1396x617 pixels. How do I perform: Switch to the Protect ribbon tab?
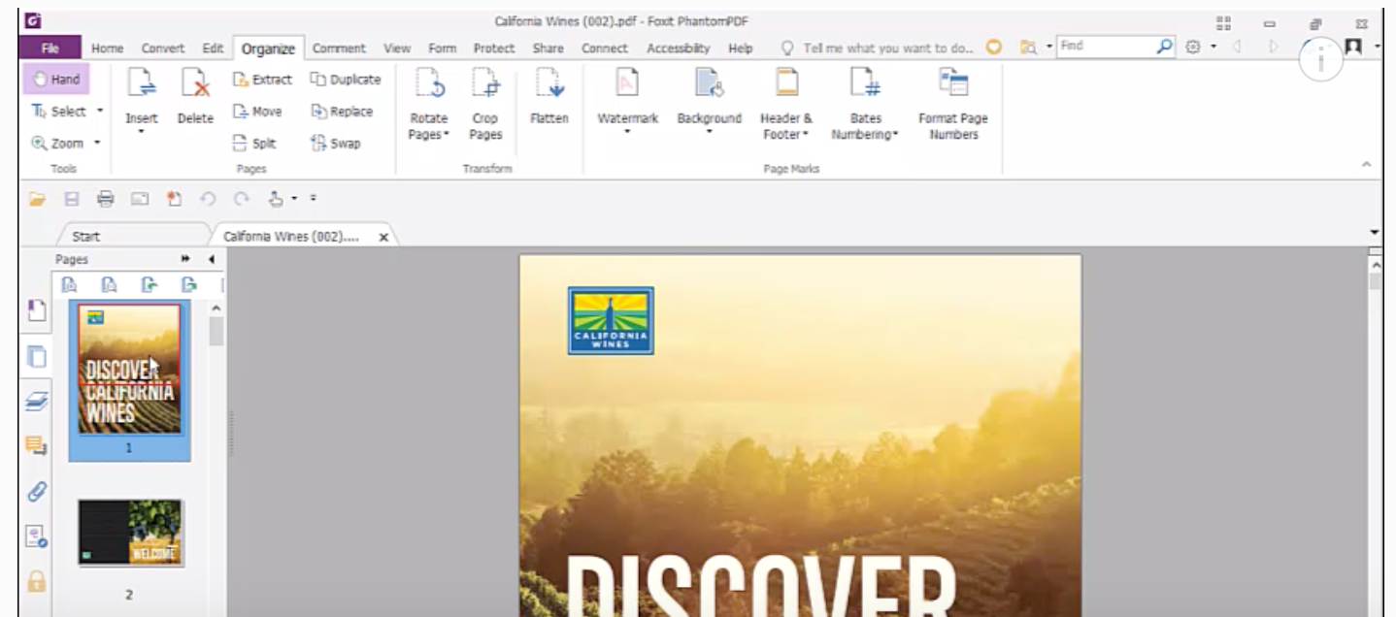click(494, 49)
